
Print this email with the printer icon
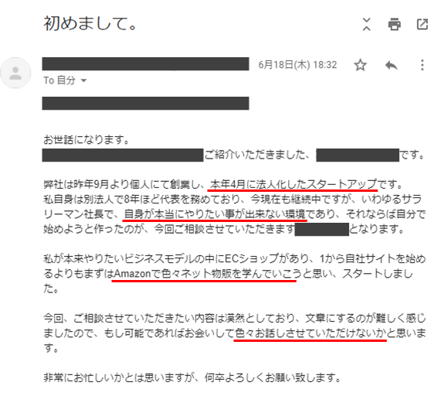pos(395,24)
